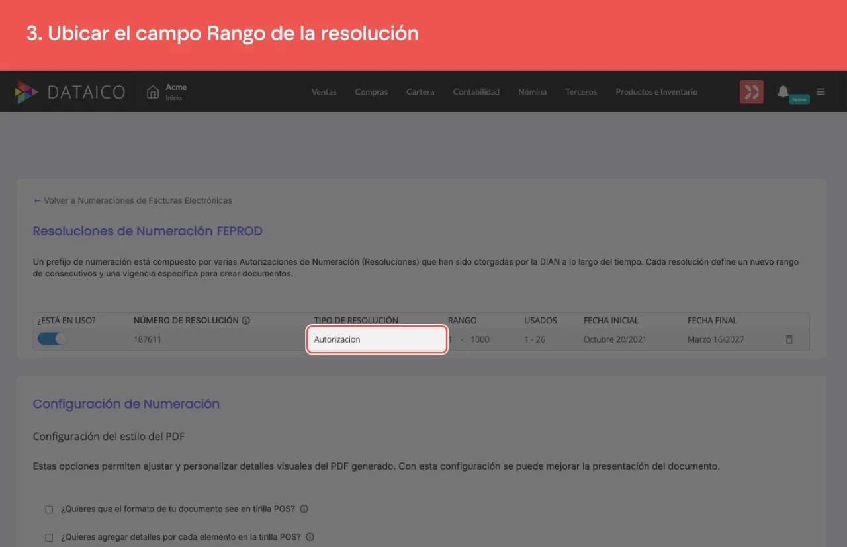
Task: Show info about Número de Resolución
Action: 246,321
